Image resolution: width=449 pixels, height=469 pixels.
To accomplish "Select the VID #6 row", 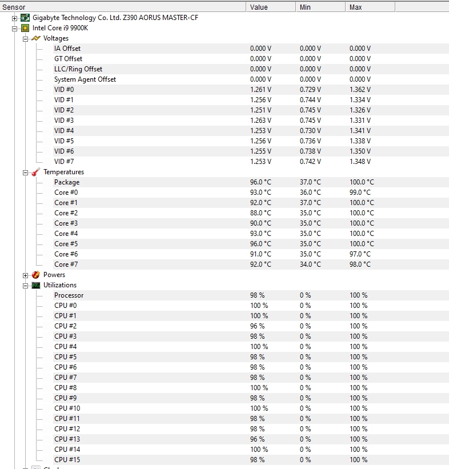I will (x=251, y=151).
